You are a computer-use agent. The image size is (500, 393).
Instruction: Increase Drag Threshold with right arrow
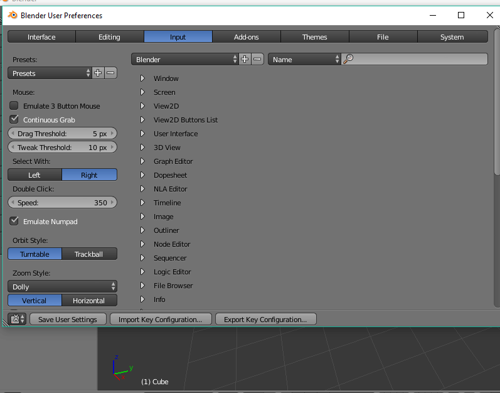pos(112,133)
